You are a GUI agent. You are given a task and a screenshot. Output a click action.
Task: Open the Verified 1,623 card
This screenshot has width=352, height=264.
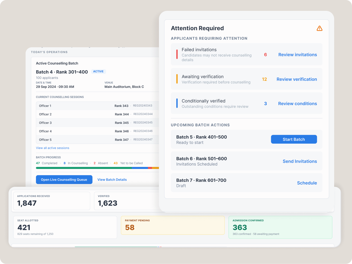[127, 201]
